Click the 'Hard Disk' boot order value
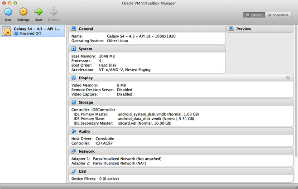This screenshot has width=298, height=189. coord(108,65)
